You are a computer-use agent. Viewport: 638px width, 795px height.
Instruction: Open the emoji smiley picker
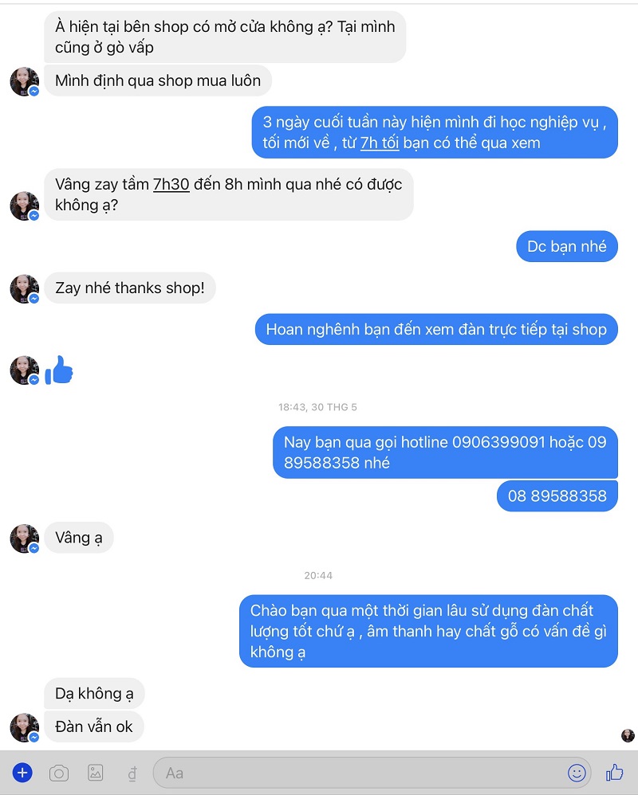[577, 773]
